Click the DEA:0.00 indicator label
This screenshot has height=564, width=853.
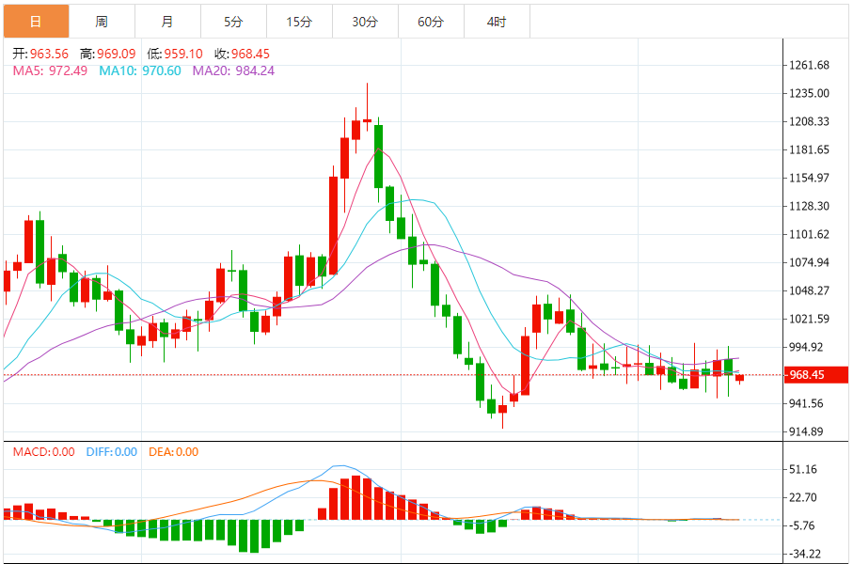click(174, 452)
